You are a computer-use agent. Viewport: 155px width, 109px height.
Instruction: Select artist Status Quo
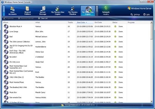pyautogui.click(x=40, y=52)
